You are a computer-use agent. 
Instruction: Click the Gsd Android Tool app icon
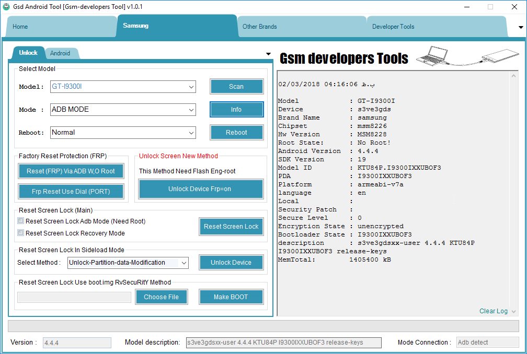tap(6, 6)
